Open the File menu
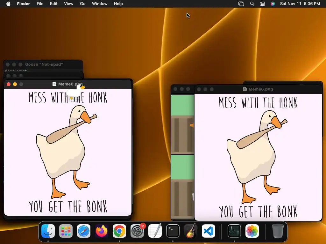326x244 pixels. pyautogui.click(x=40, y=4)
